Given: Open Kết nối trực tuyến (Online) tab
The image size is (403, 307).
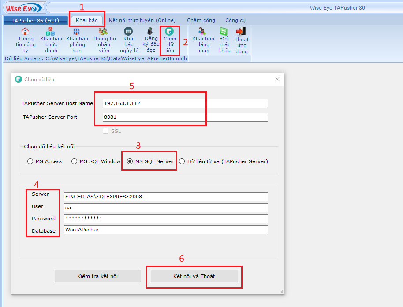Looking at the screenshot, I should click(x=142, y=20).
